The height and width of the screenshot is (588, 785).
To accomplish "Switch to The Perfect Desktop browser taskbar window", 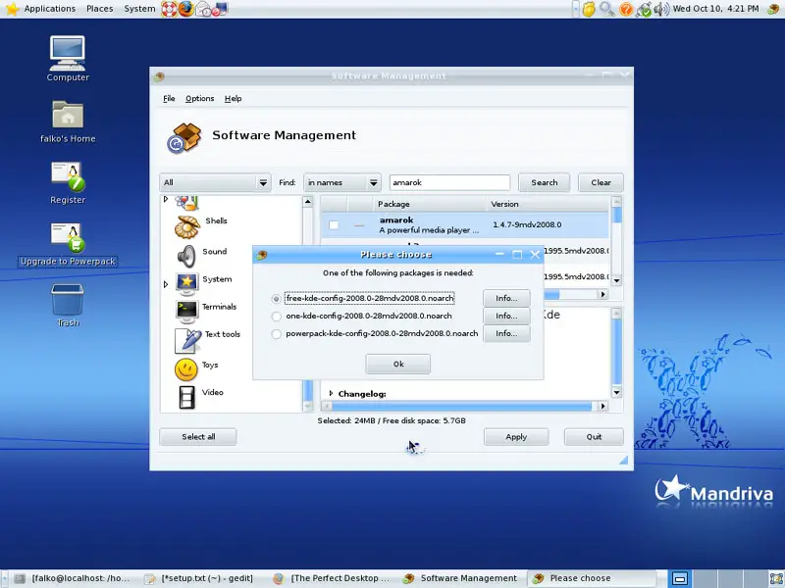I will (x=332, y=578).
